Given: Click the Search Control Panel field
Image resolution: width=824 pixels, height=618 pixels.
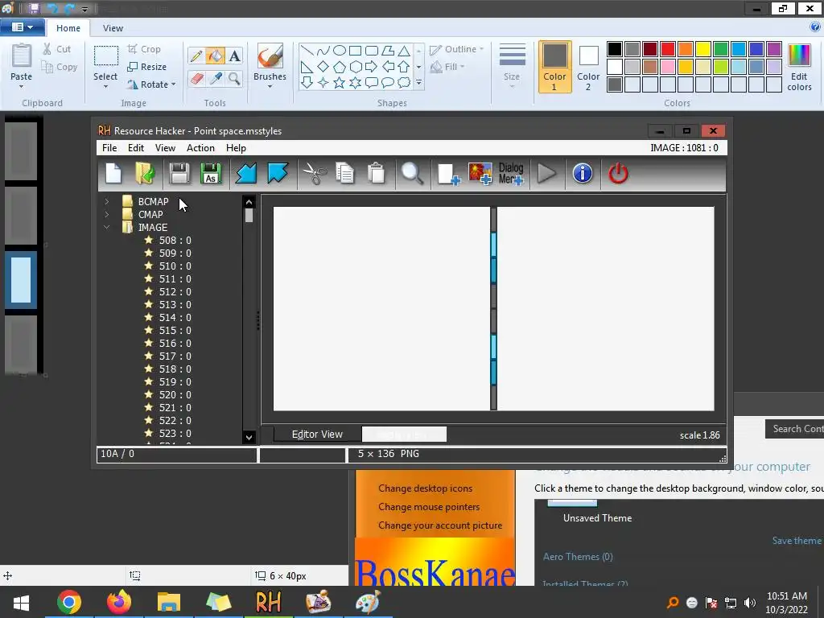Looking at the screenshot, I should pos(794,429).
